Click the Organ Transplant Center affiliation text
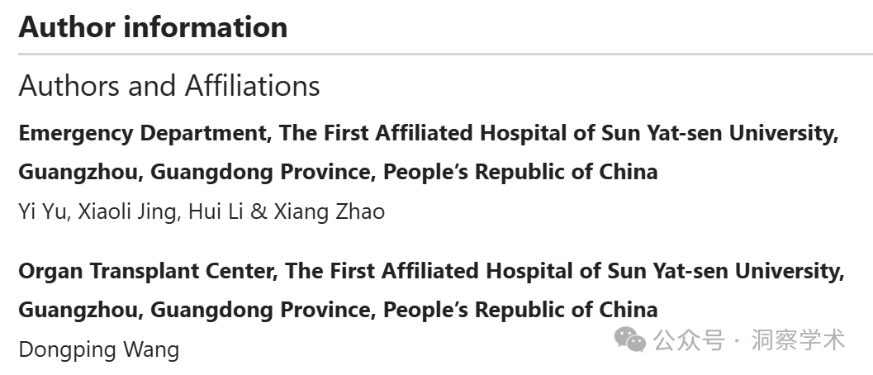Image resolution: width=873 pixels, height=375 pixels. (431, 290)
